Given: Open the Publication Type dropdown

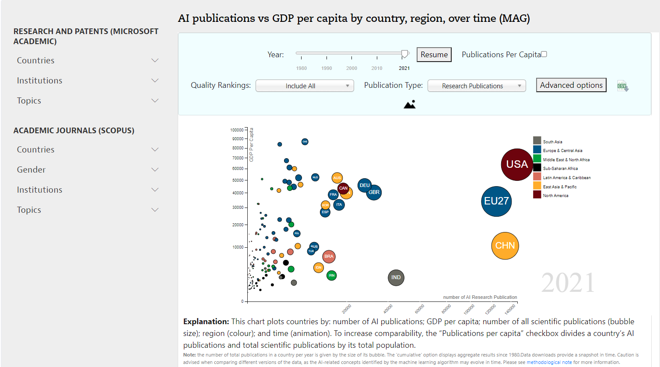Looking at the screenshot, I should 477,86.
